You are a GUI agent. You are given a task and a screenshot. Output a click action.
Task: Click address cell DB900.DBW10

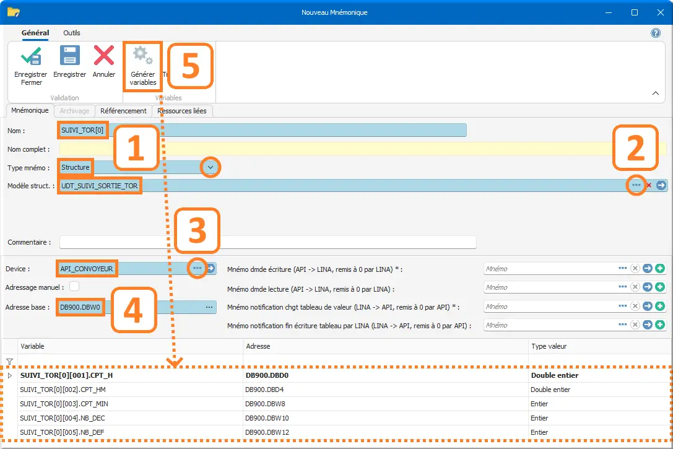pos(386,418)
